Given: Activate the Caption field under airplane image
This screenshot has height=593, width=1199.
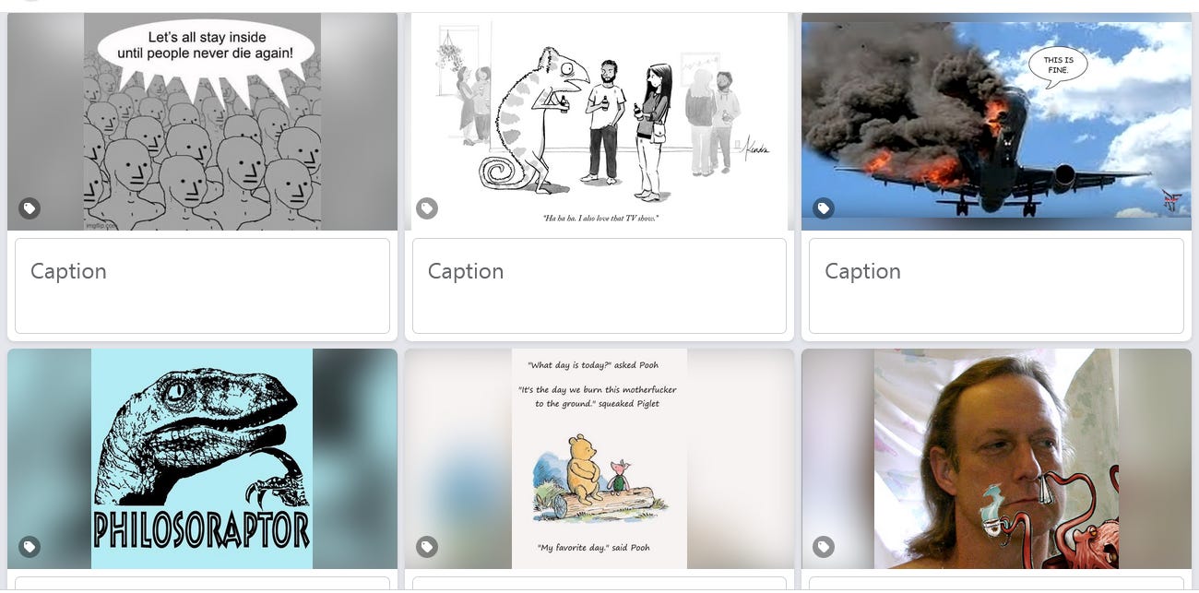Looking at the screenshot, I should 996,286.
